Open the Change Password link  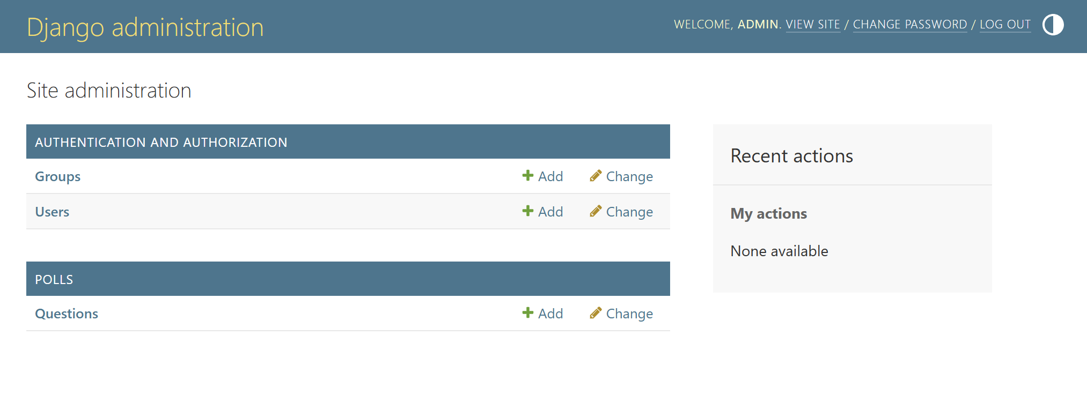click(910, 25)
